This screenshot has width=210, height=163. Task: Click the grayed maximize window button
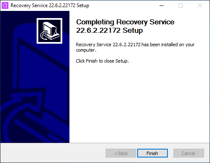click(181, 5)
